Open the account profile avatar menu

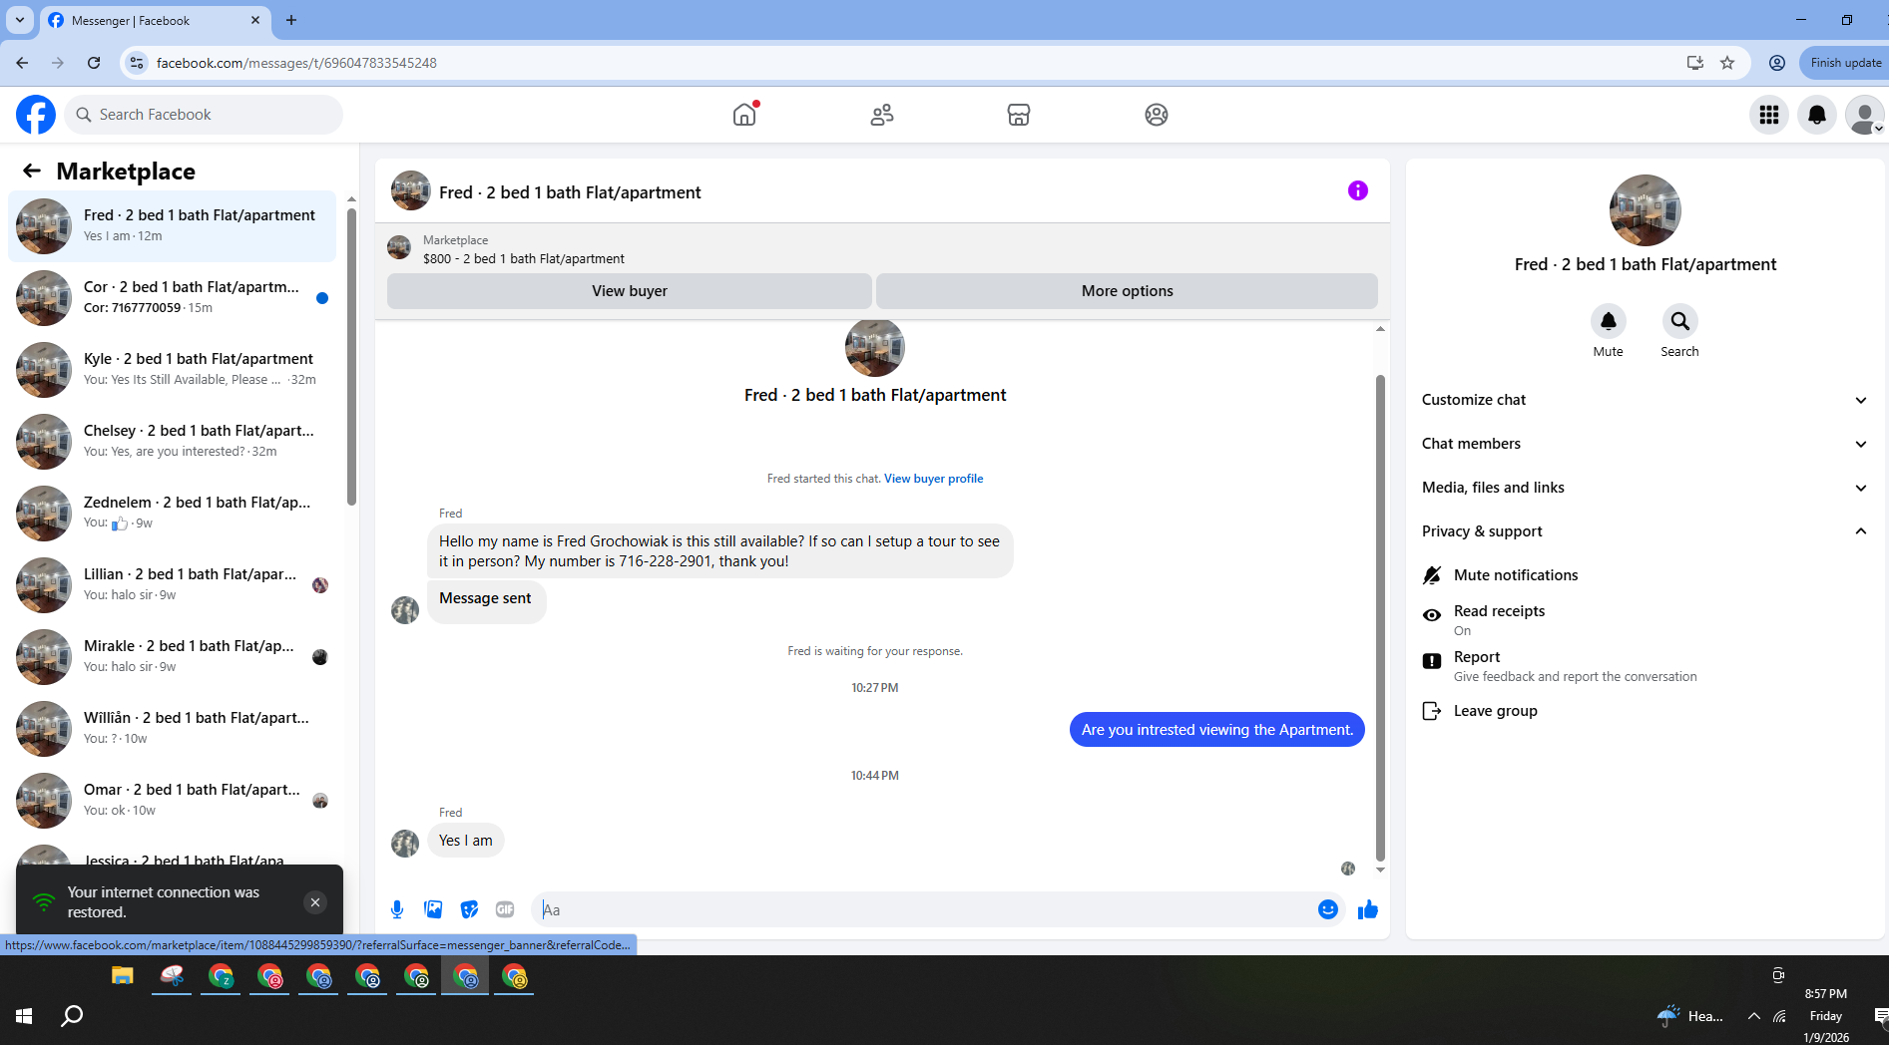coord(1864,115)
